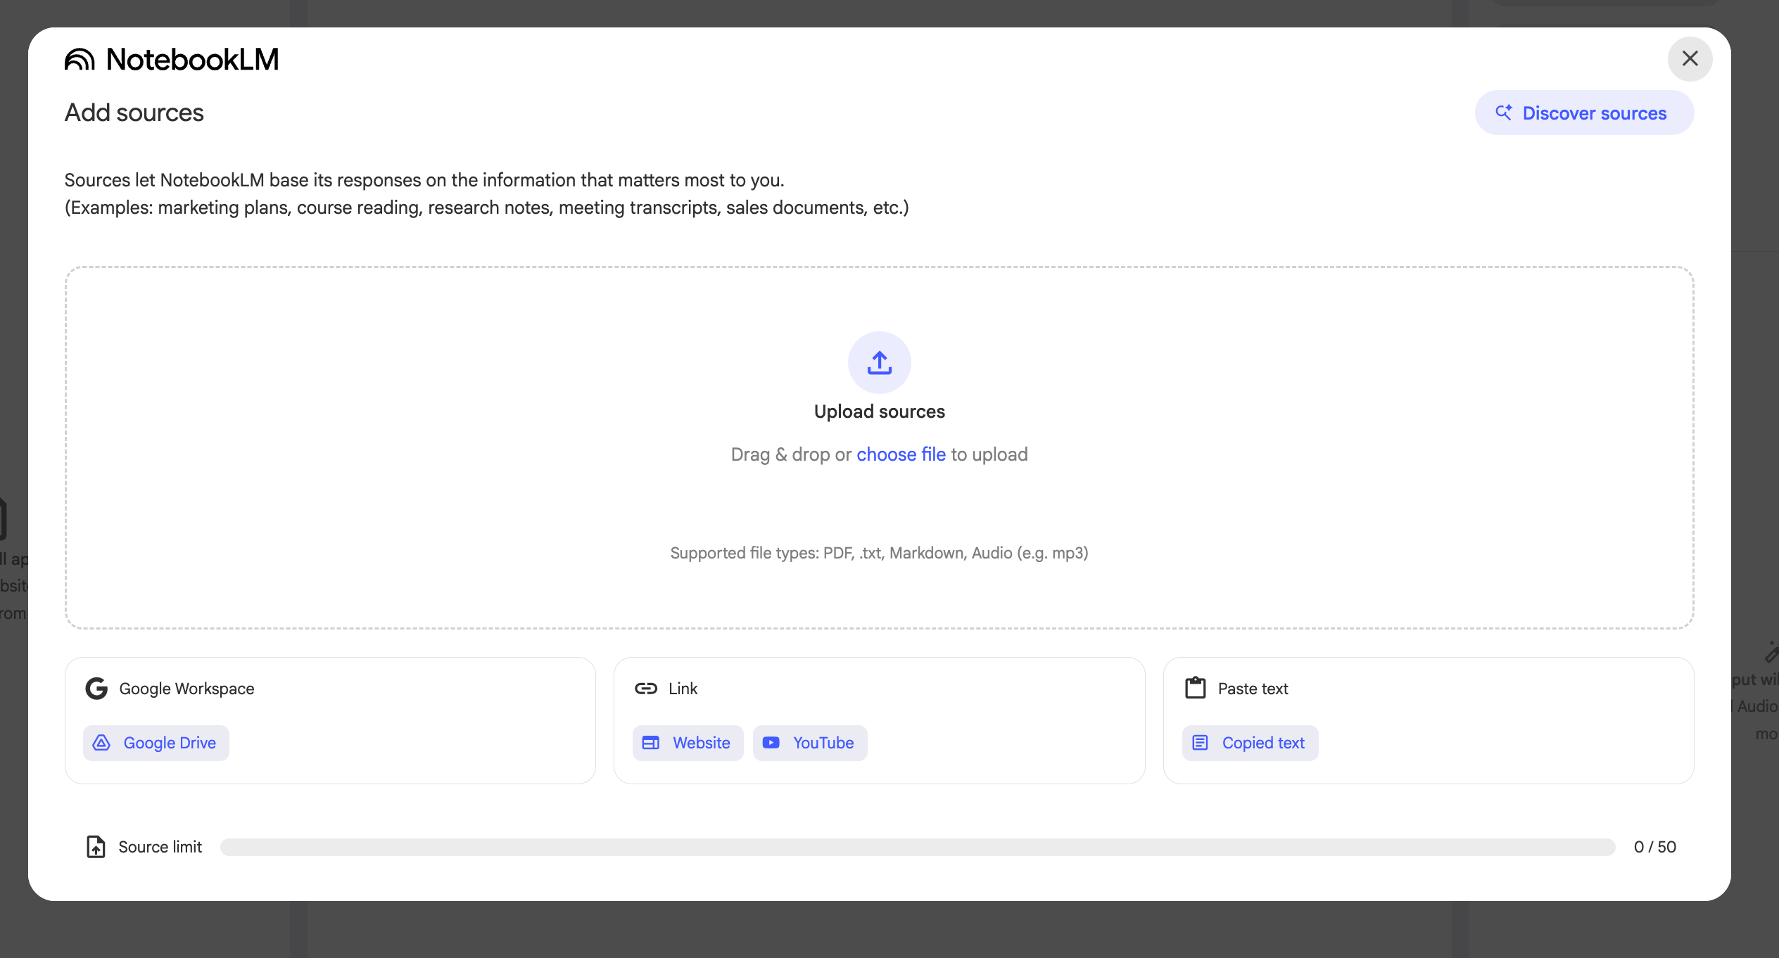Click the Upload sources heading
This screenshot has height=958, width=1779.
[879, 411]
